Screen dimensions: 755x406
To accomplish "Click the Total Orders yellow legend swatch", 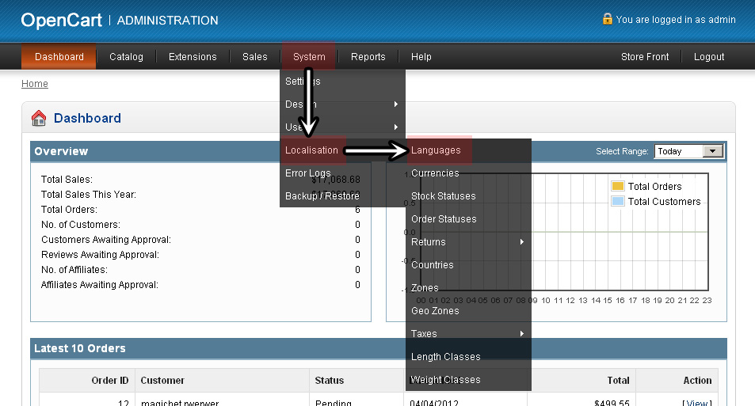I will tap(618, 187).
